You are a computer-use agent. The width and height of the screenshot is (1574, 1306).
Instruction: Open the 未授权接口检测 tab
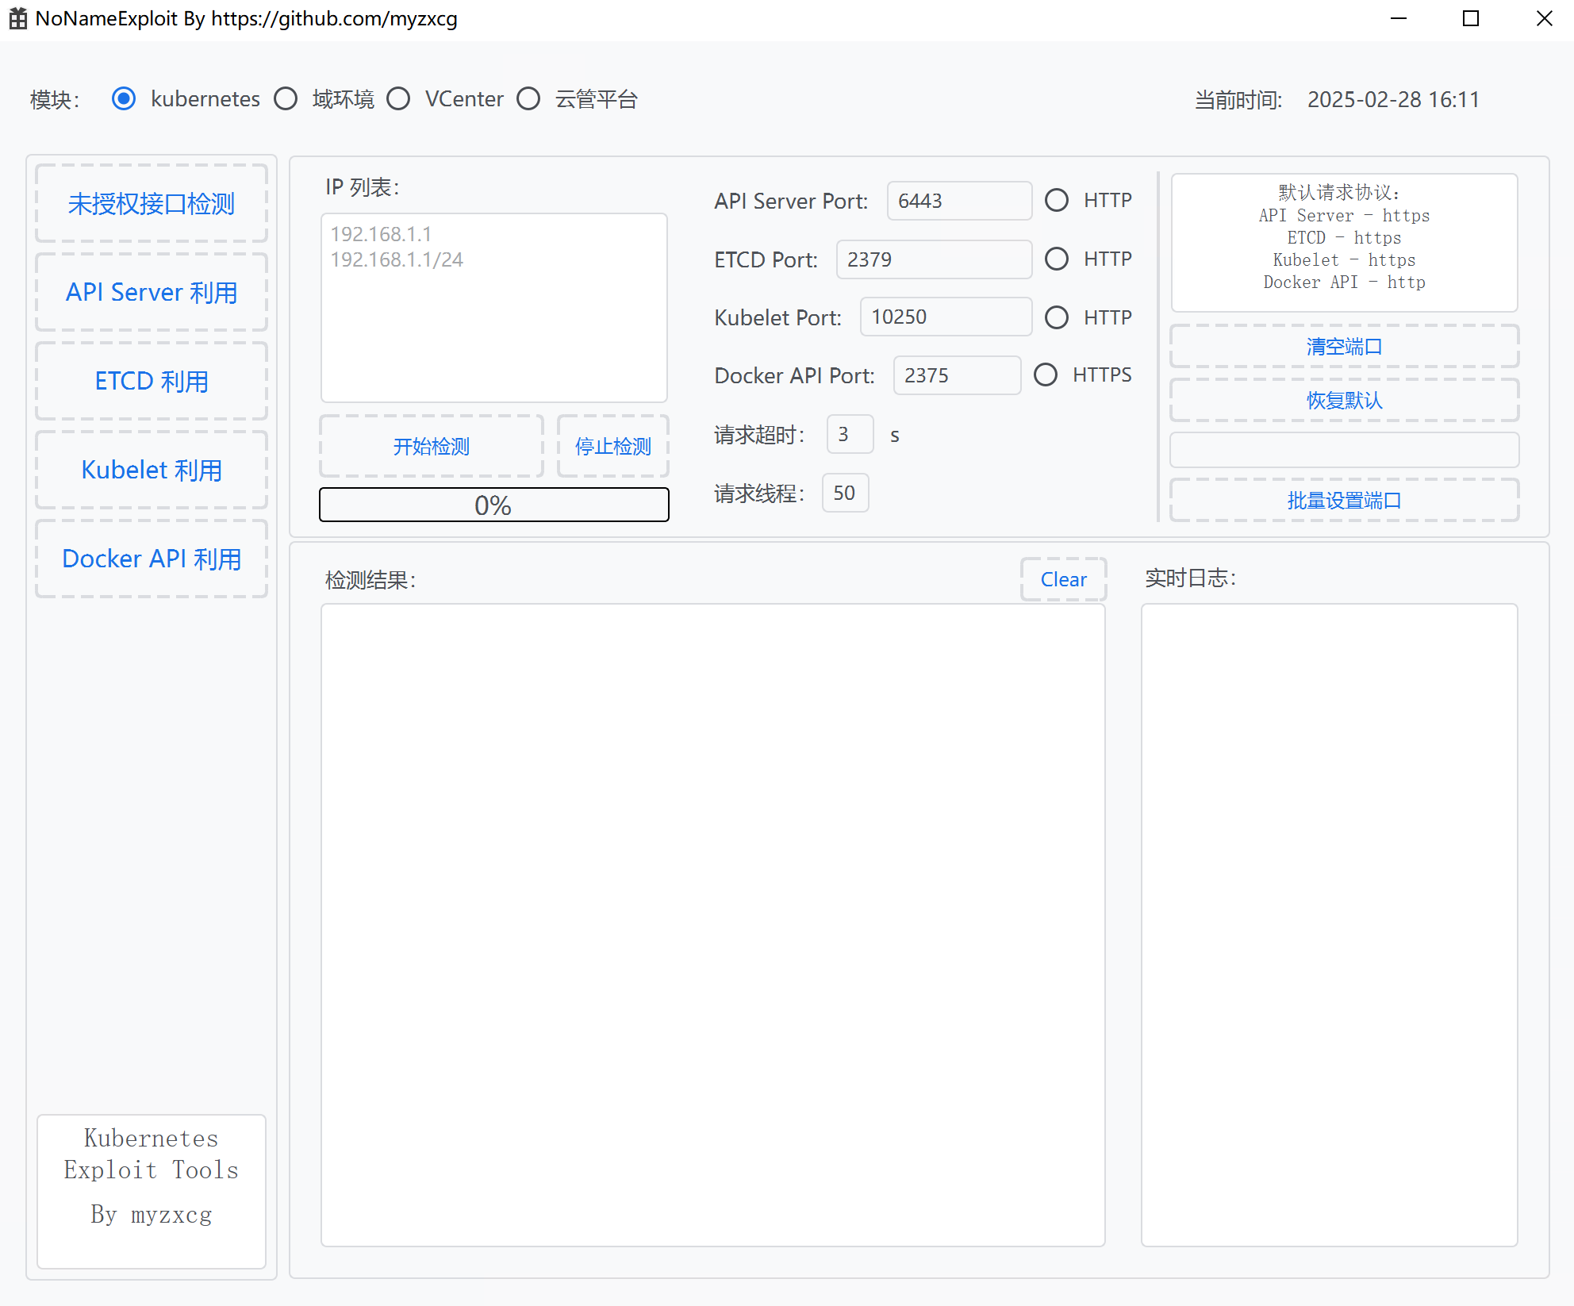tap(152, 204)
